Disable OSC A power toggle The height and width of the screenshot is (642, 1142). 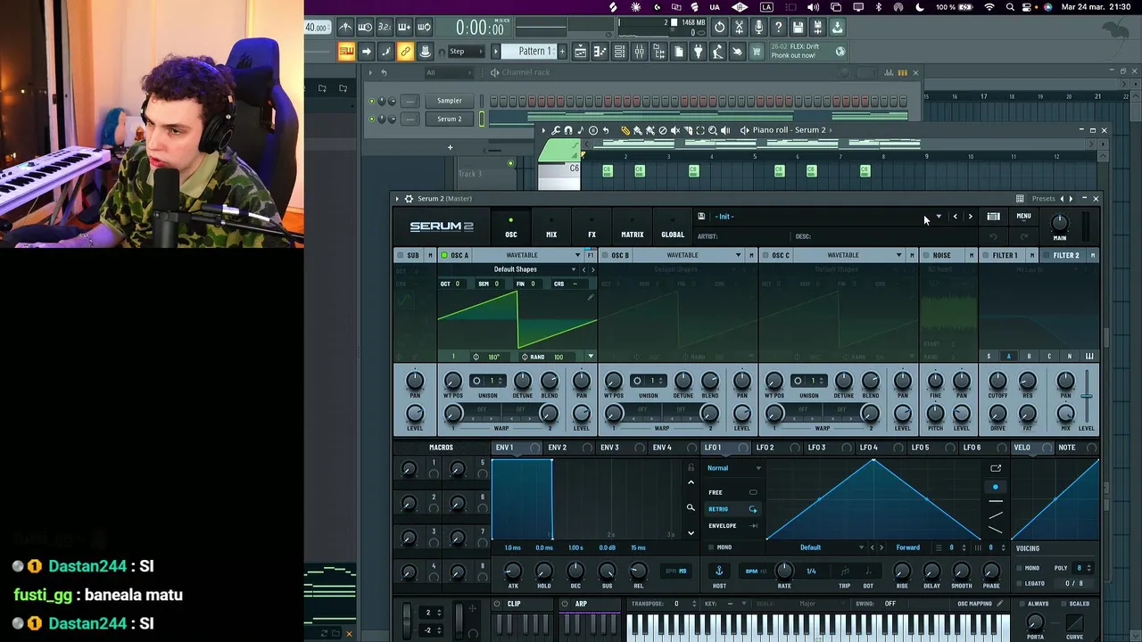[x=444, y=255]
